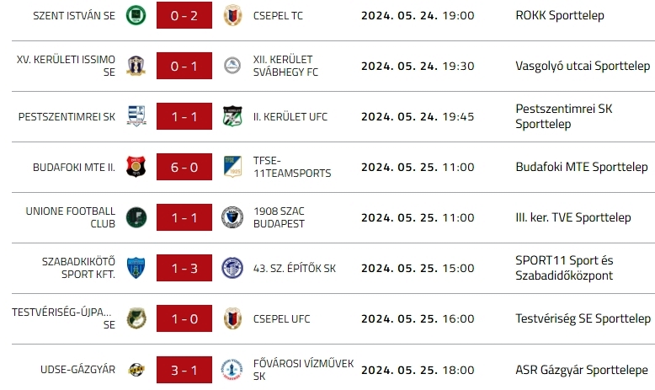Viewport: 655px width, 390px height.
Task: Click the Unione Football Club logo
Action: (x=136, y=217)
